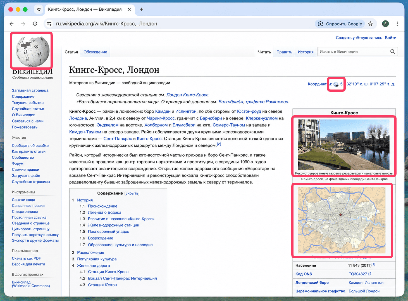408x301 pixels.
Task: Click the Камден link in first paragraph
Action: coord(163,111)
